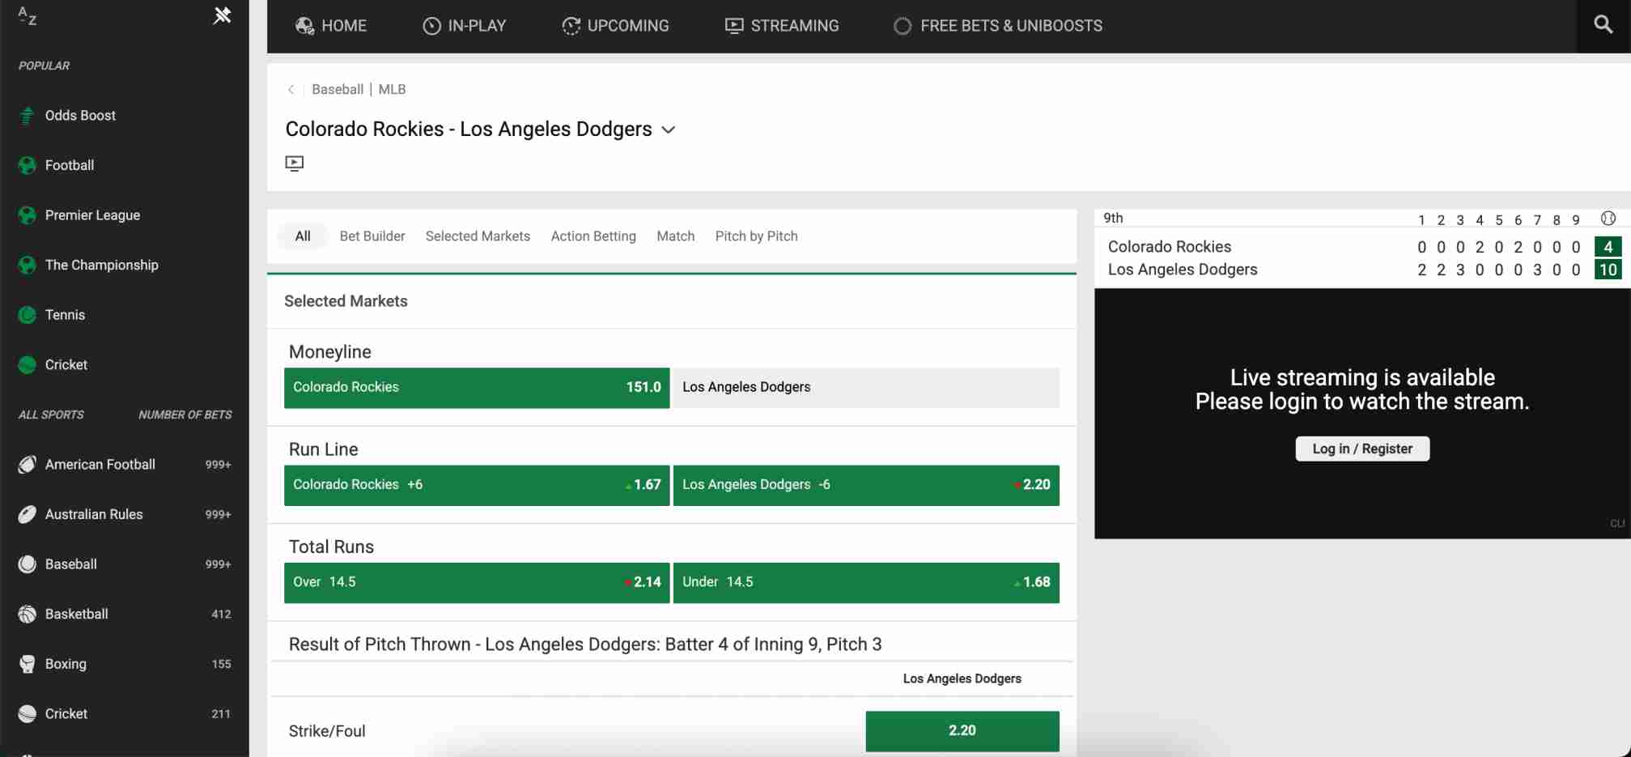Open HOME in top navigation
The width and height of the screenshot is (1631, 757).
point(331,26)
